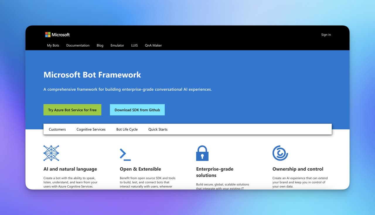Click the 'AI and natural language' heading
This screenshot has width=375, height=215.
pos(70,169)
